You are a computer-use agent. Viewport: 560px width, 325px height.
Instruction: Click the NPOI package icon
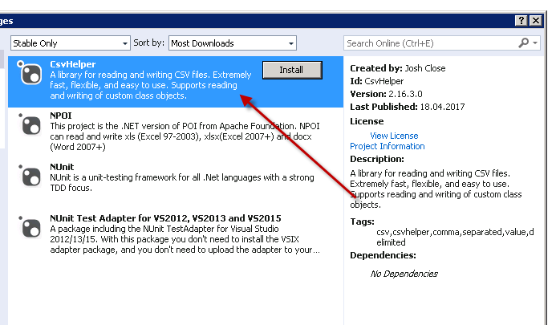pos(30,124)
